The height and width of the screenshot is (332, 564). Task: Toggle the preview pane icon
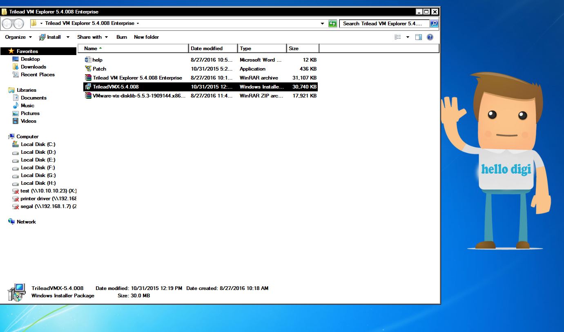point(418,37)
